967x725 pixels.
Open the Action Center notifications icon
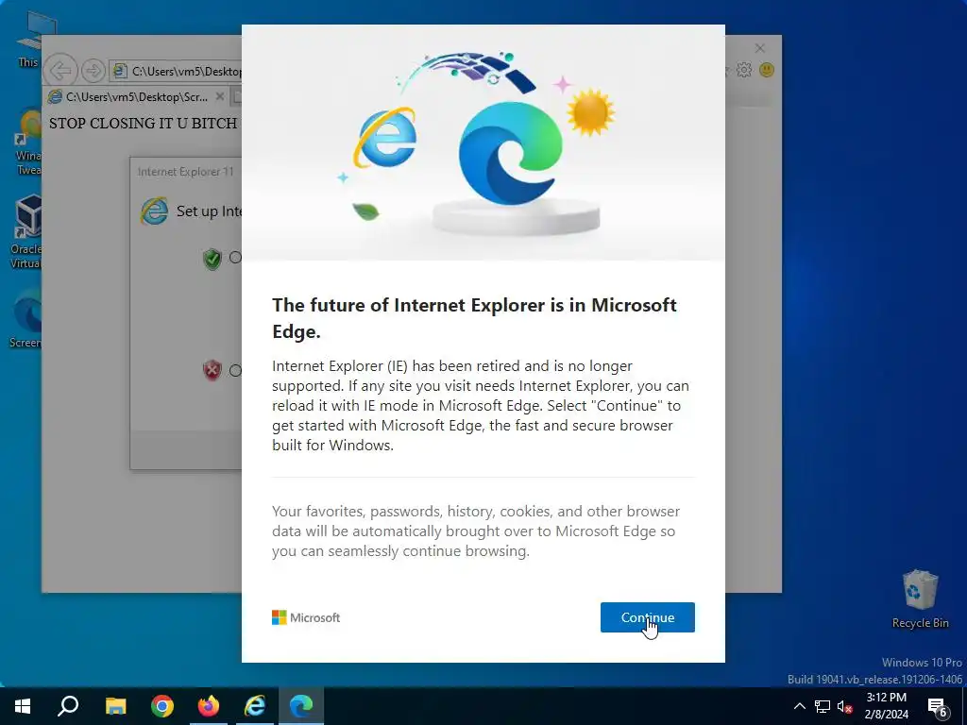(x=938, y=706)
